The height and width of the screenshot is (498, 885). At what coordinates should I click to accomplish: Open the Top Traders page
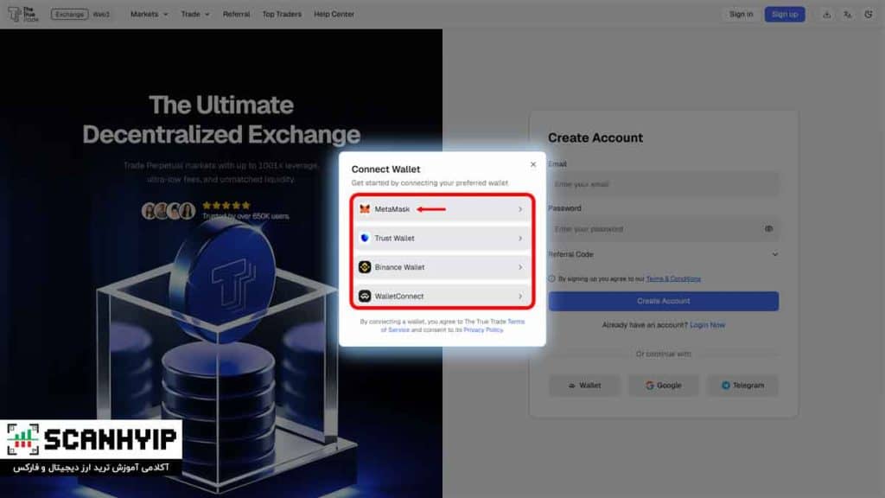(282, 14)
